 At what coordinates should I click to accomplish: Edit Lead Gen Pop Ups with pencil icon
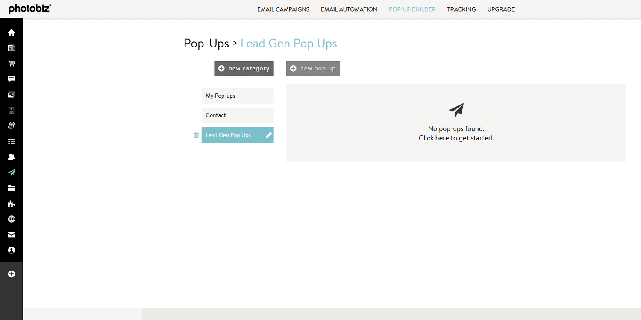[269, 135]
